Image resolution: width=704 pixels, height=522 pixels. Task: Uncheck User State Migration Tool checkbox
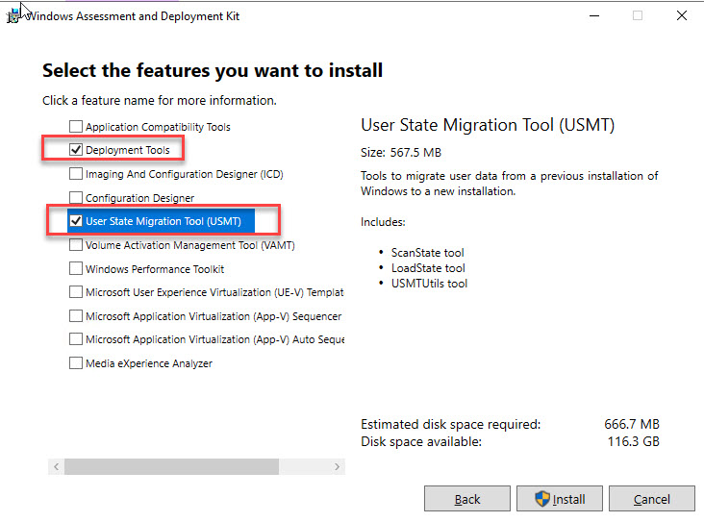coord(76,221)
